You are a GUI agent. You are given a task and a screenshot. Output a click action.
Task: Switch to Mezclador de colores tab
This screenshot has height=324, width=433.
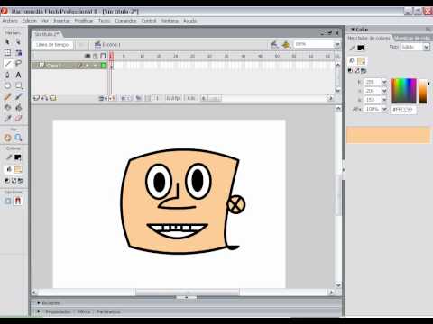point(369,38)
